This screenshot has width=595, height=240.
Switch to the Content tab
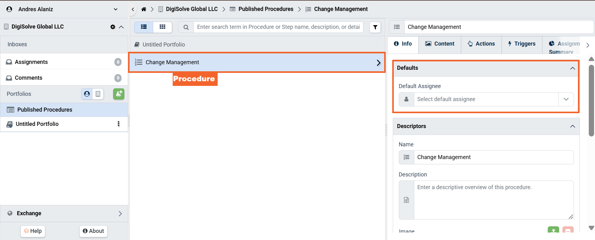[440, 44]
